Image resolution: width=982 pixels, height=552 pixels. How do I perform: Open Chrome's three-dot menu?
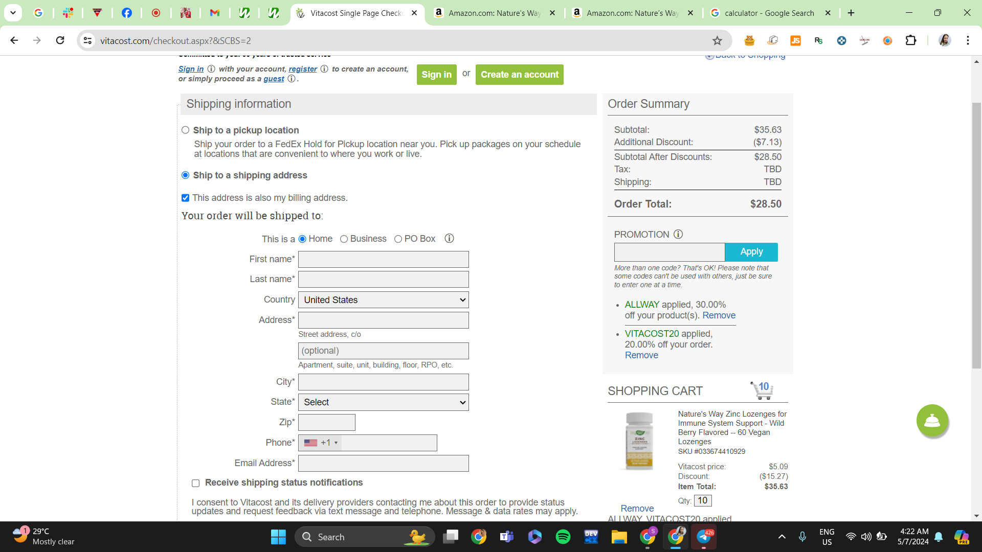tap(968, 40)
